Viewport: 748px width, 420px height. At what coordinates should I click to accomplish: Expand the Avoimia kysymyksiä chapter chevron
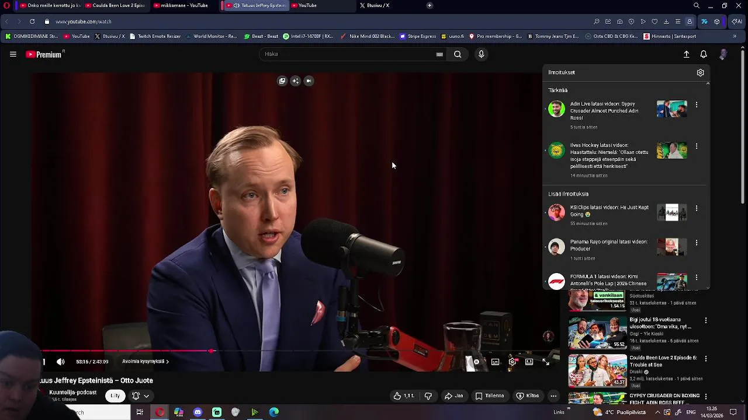click(x=168, y=362)
